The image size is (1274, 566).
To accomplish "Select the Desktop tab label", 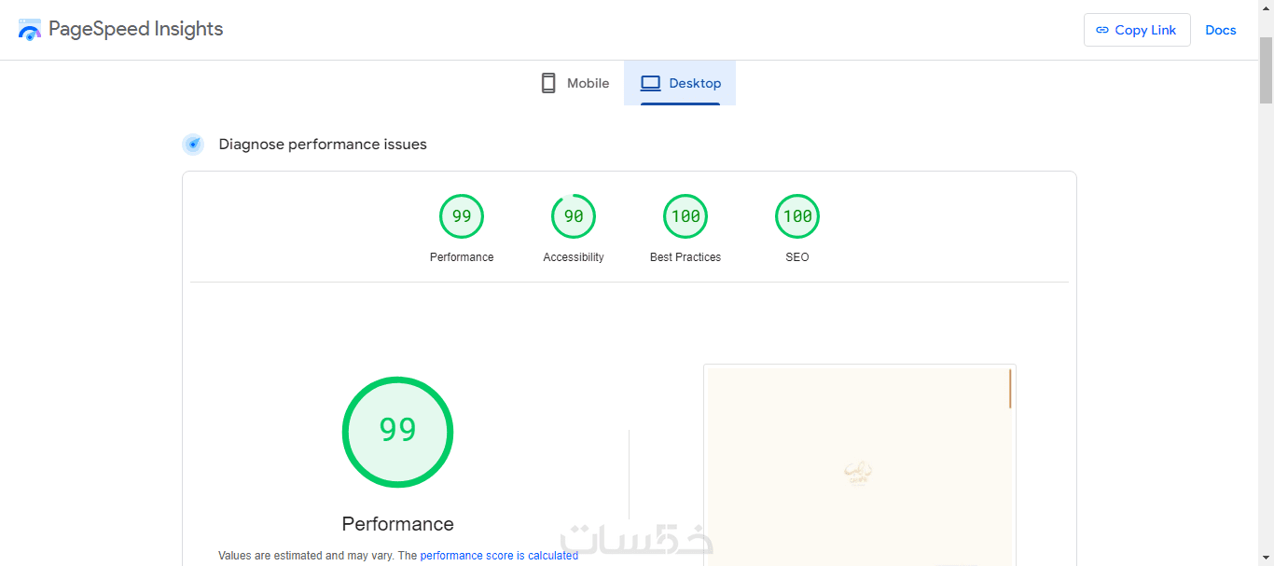I will (x=695, y=83).
